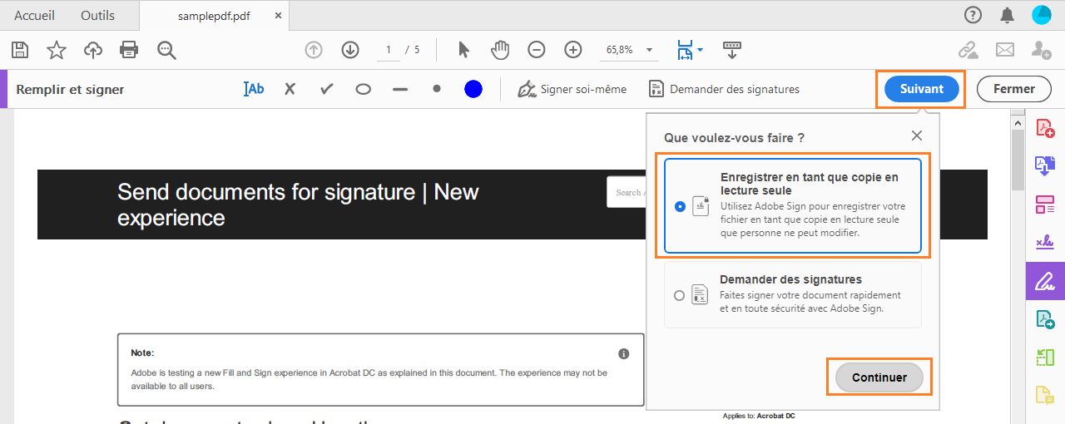Open Organize pages pink sidebar icon

click(1045, 204)
